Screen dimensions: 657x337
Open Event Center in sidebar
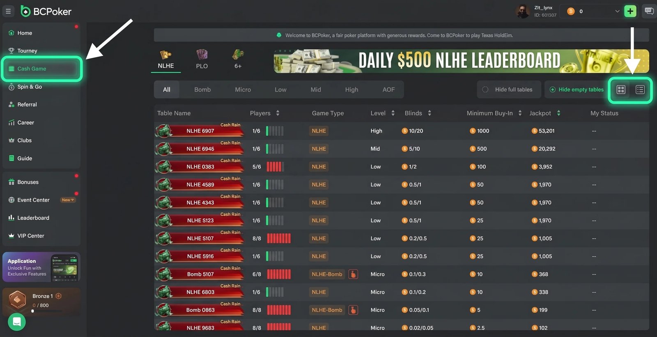tap(41, 200)
